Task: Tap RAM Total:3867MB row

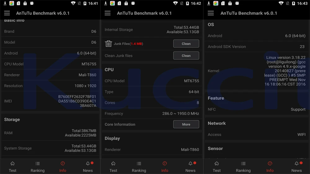Action: click(50, 133)
